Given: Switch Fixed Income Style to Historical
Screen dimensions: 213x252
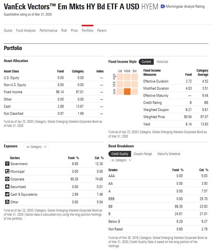Looking at the screenshot, I should tap(162, 62).
